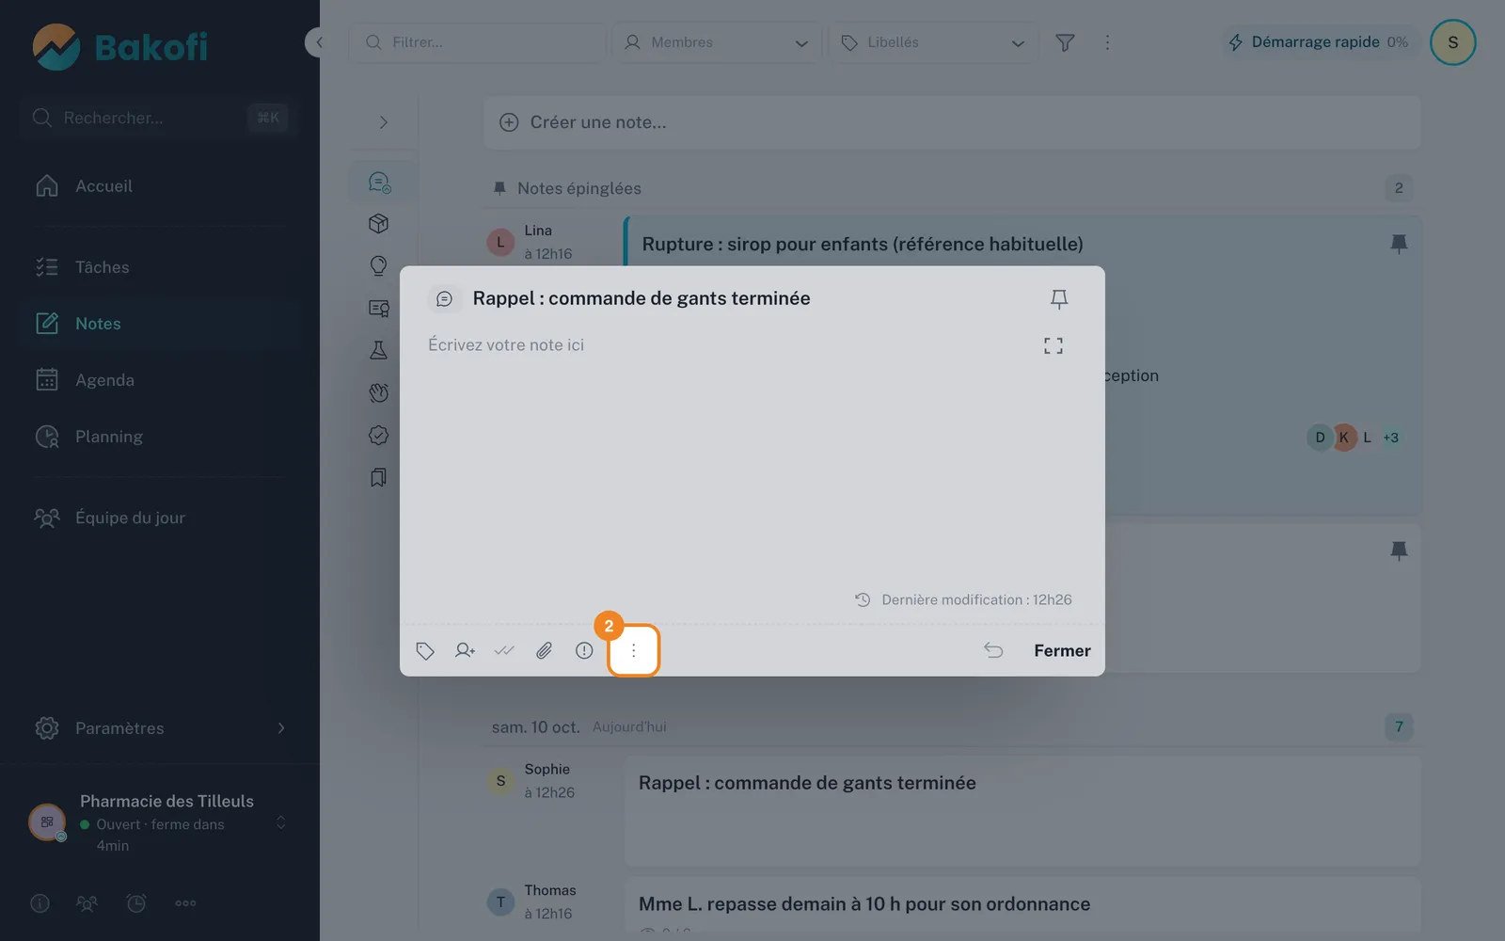The image size is (1505, 941).
Task: Expand the category panel chevron
Action: coord(383,122)
